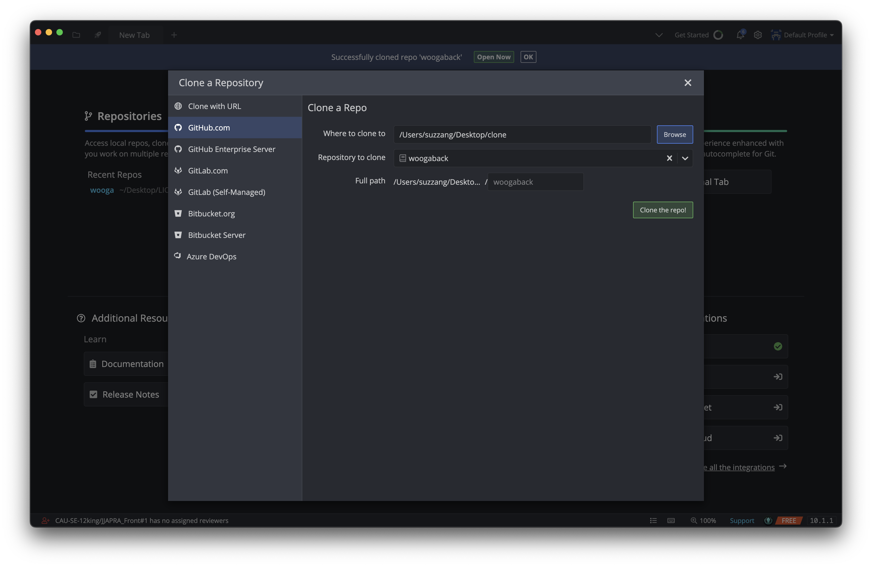The image size is (872, 567).
Task: Select Azure DevOps clone source
Action: pos(211,256)
